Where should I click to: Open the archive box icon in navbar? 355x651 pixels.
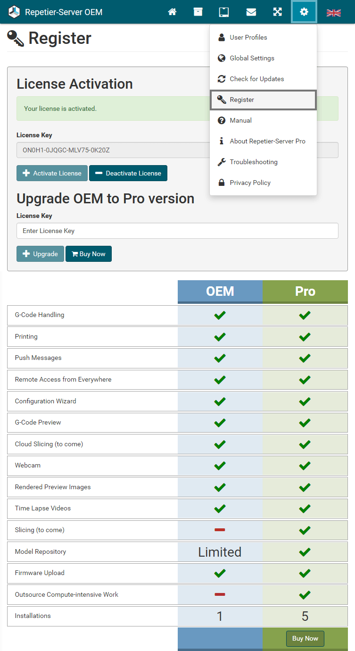(x=198, y=12)
